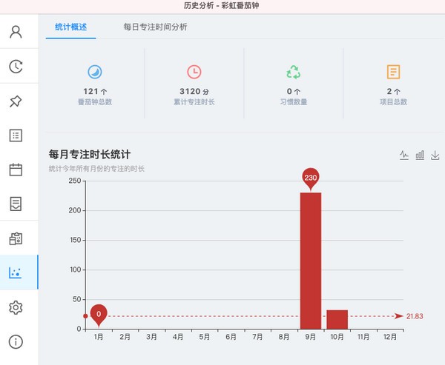This screenshot has width=445, height=365.
Task: Download chart as image icon
Action: (435, 155)
